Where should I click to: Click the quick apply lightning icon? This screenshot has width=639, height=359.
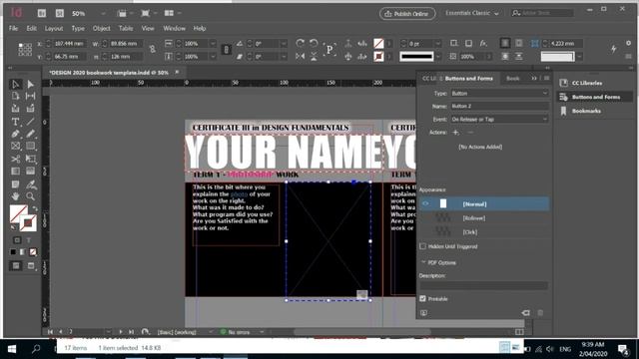click(x=614, y=49)
